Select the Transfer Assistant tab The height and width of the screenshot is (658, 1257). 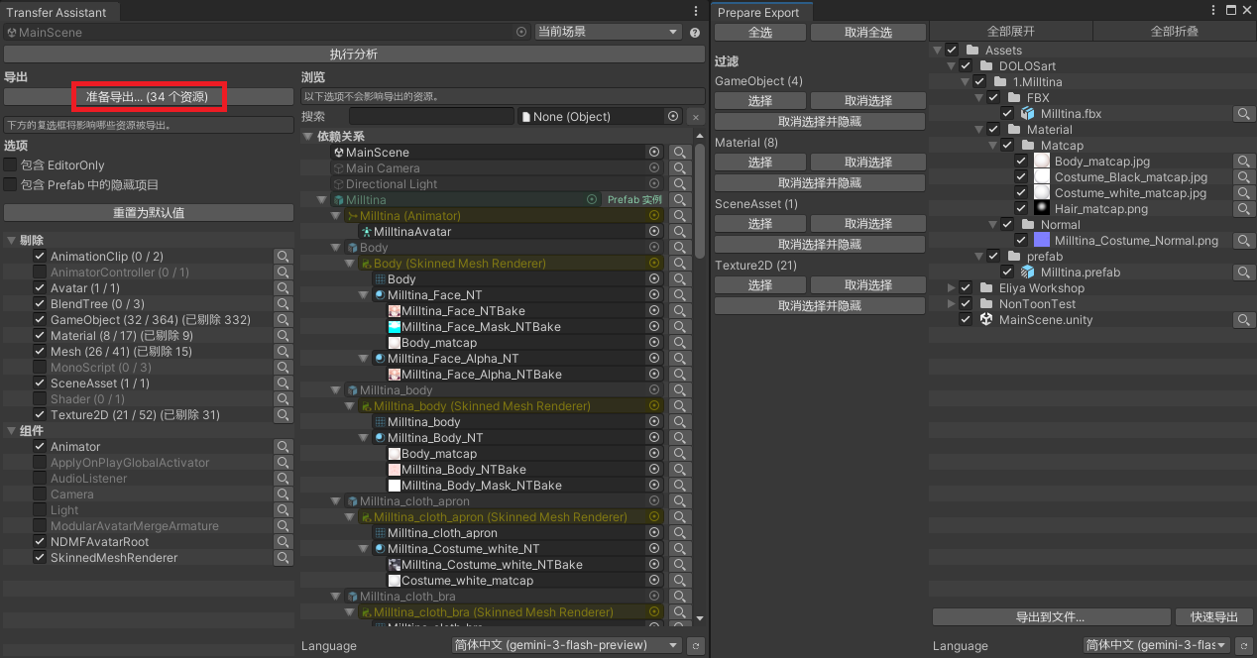pyautogui.click(x=59, y=12)
